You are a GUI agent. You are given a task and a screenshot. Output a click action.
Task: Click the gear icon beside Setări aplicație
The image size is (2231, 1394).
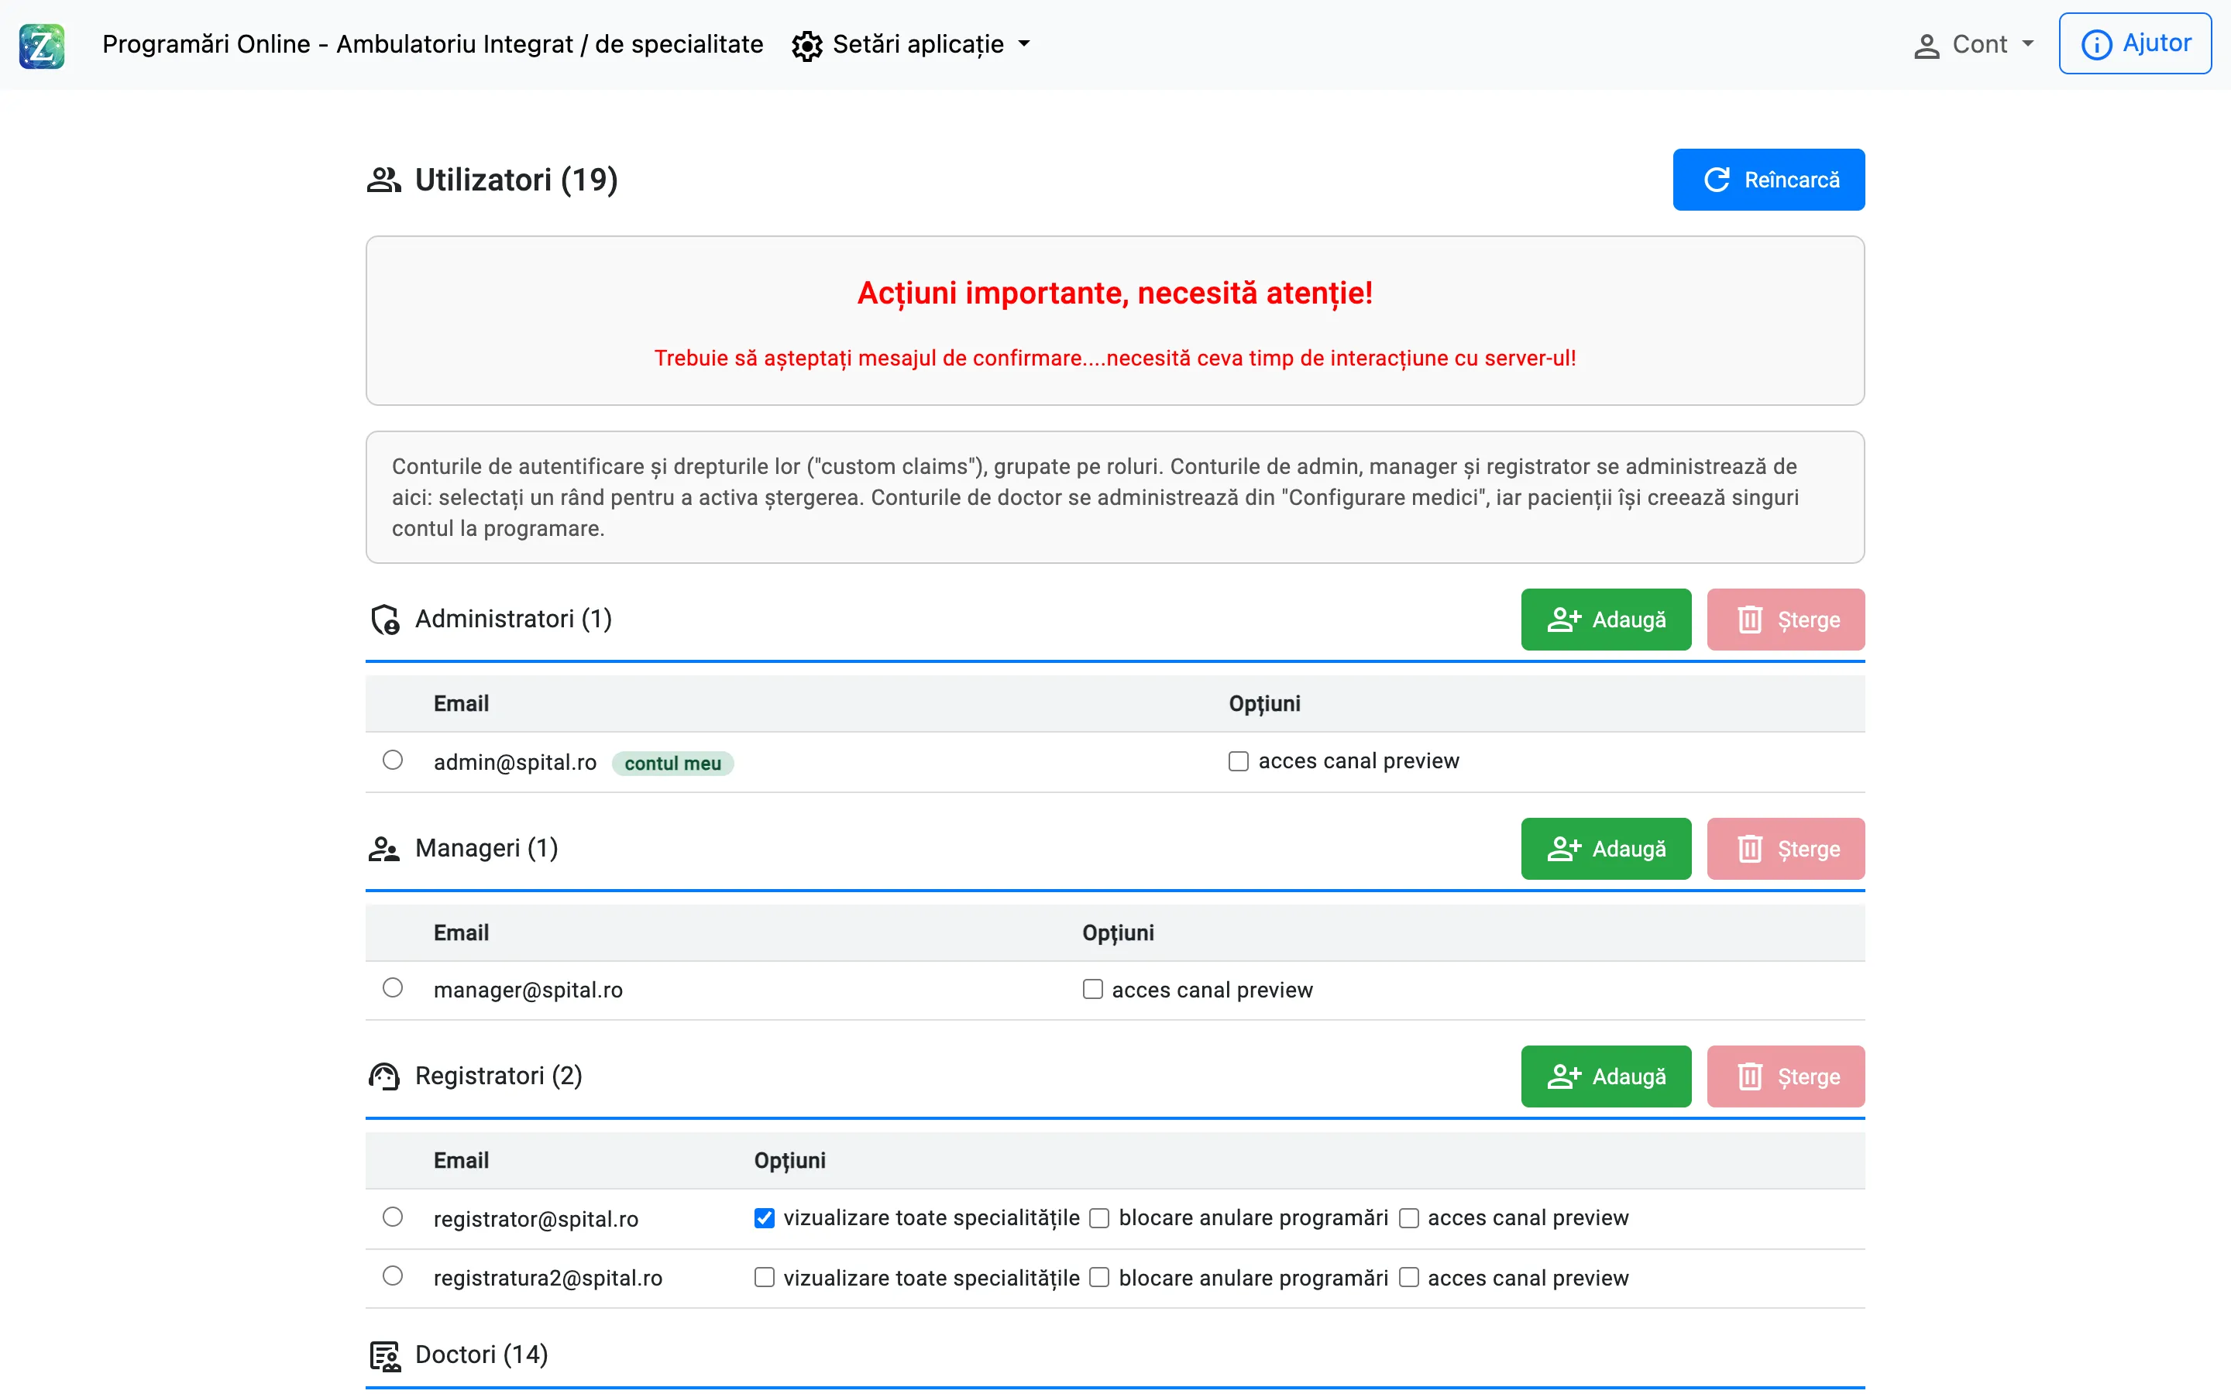pyautogui.click(x=806, y=46)
